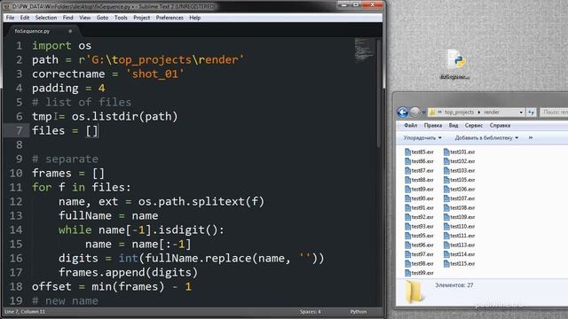Select file test92.exr
The width and height of the screenshot is (568, 319).
pos(419,217)
